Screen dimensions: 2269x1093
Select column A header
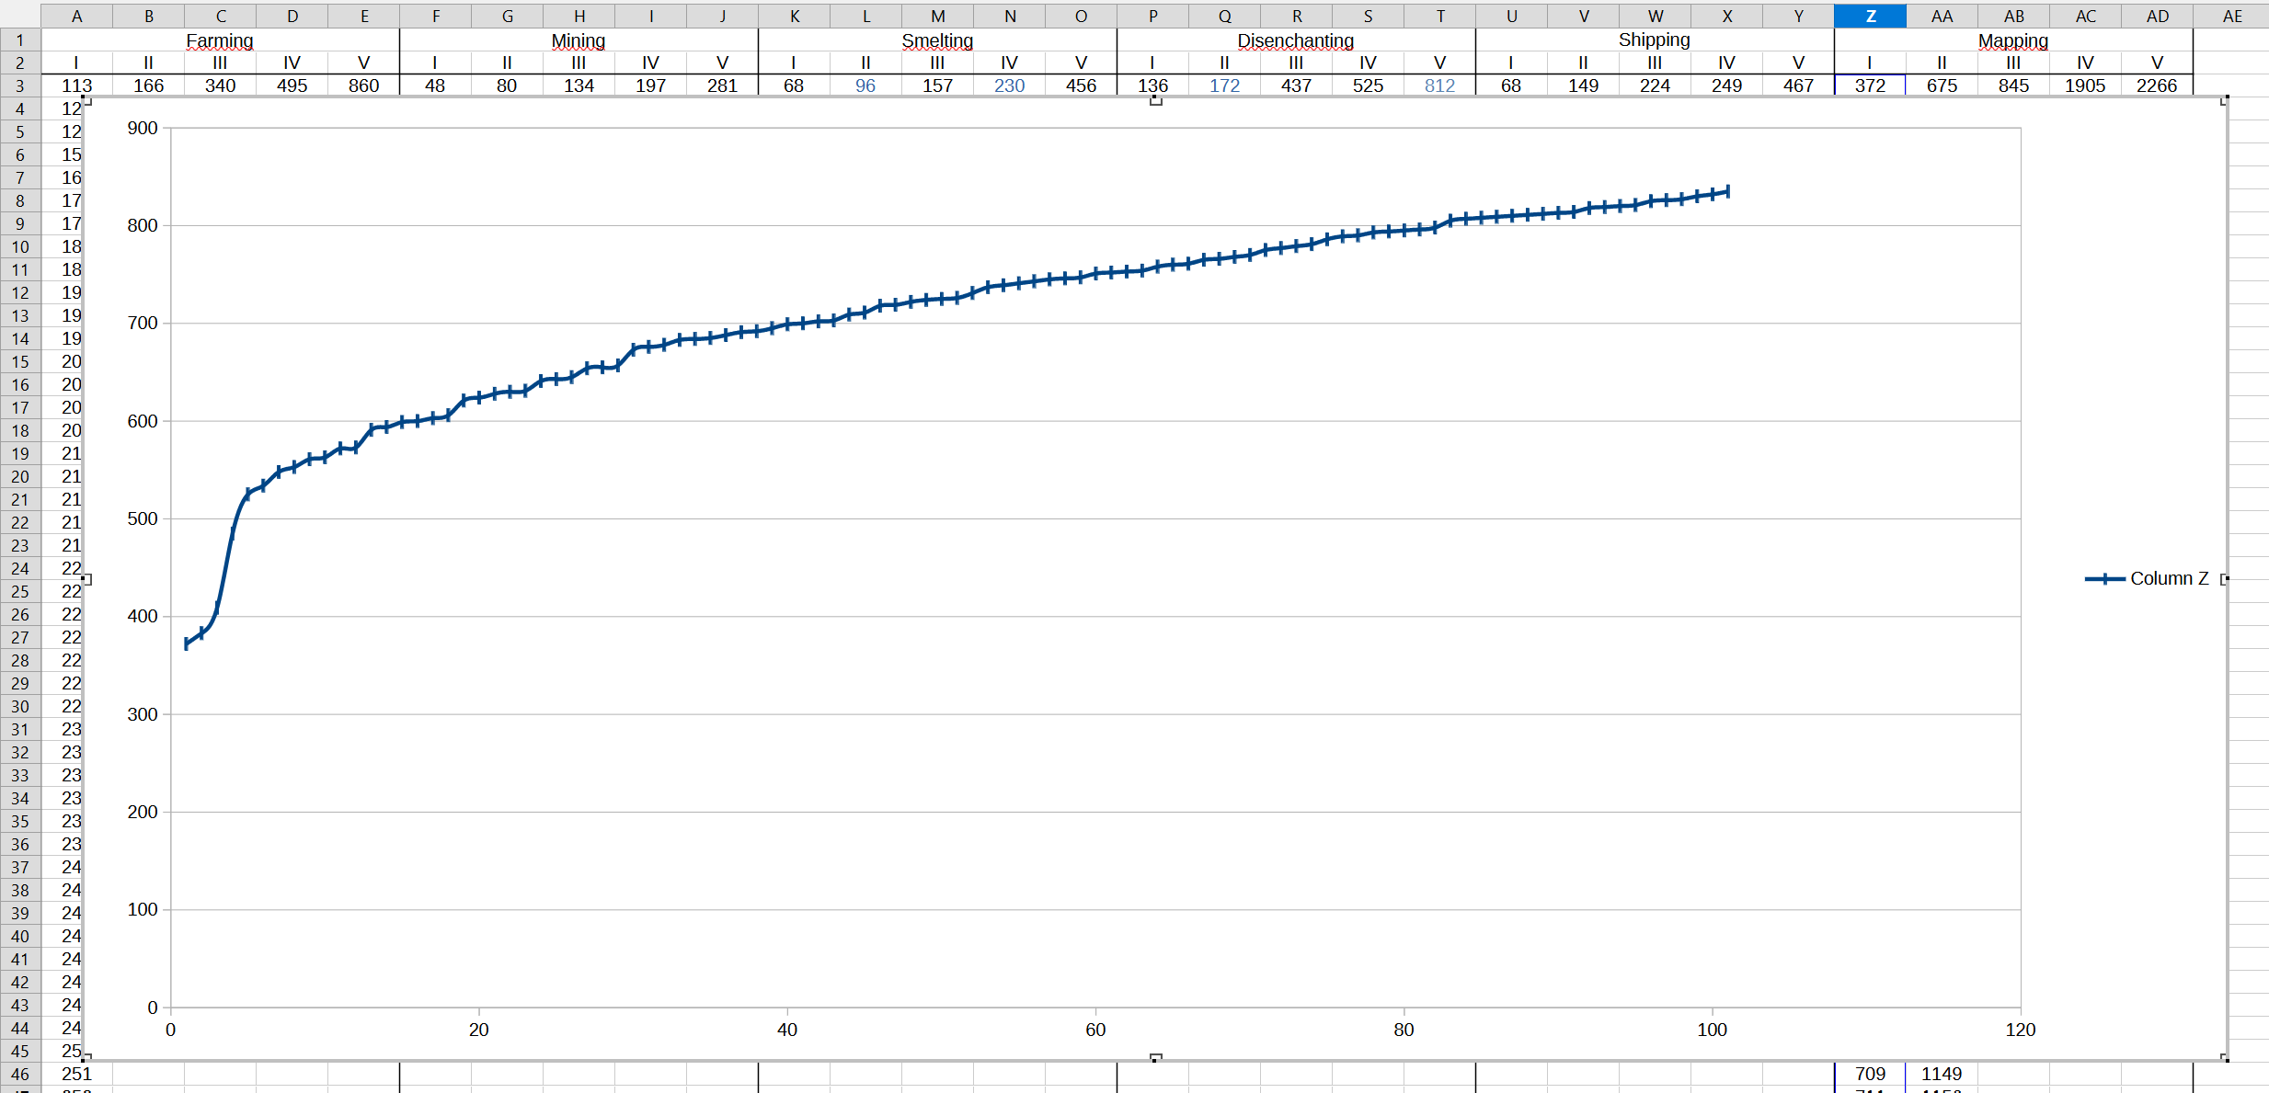point(76,16)
